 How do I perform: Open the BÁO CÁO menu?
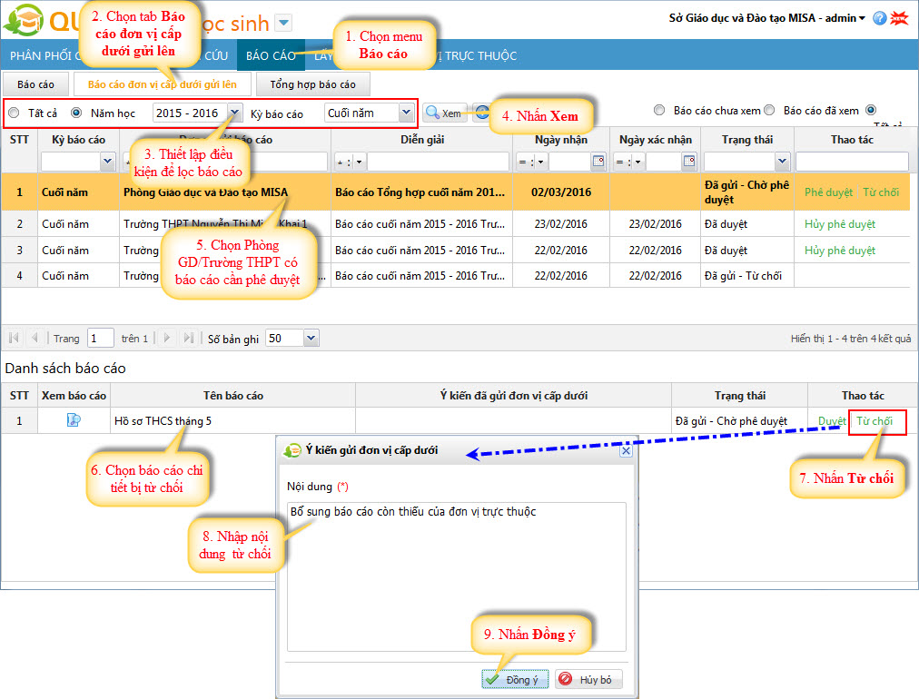[271, 55]
